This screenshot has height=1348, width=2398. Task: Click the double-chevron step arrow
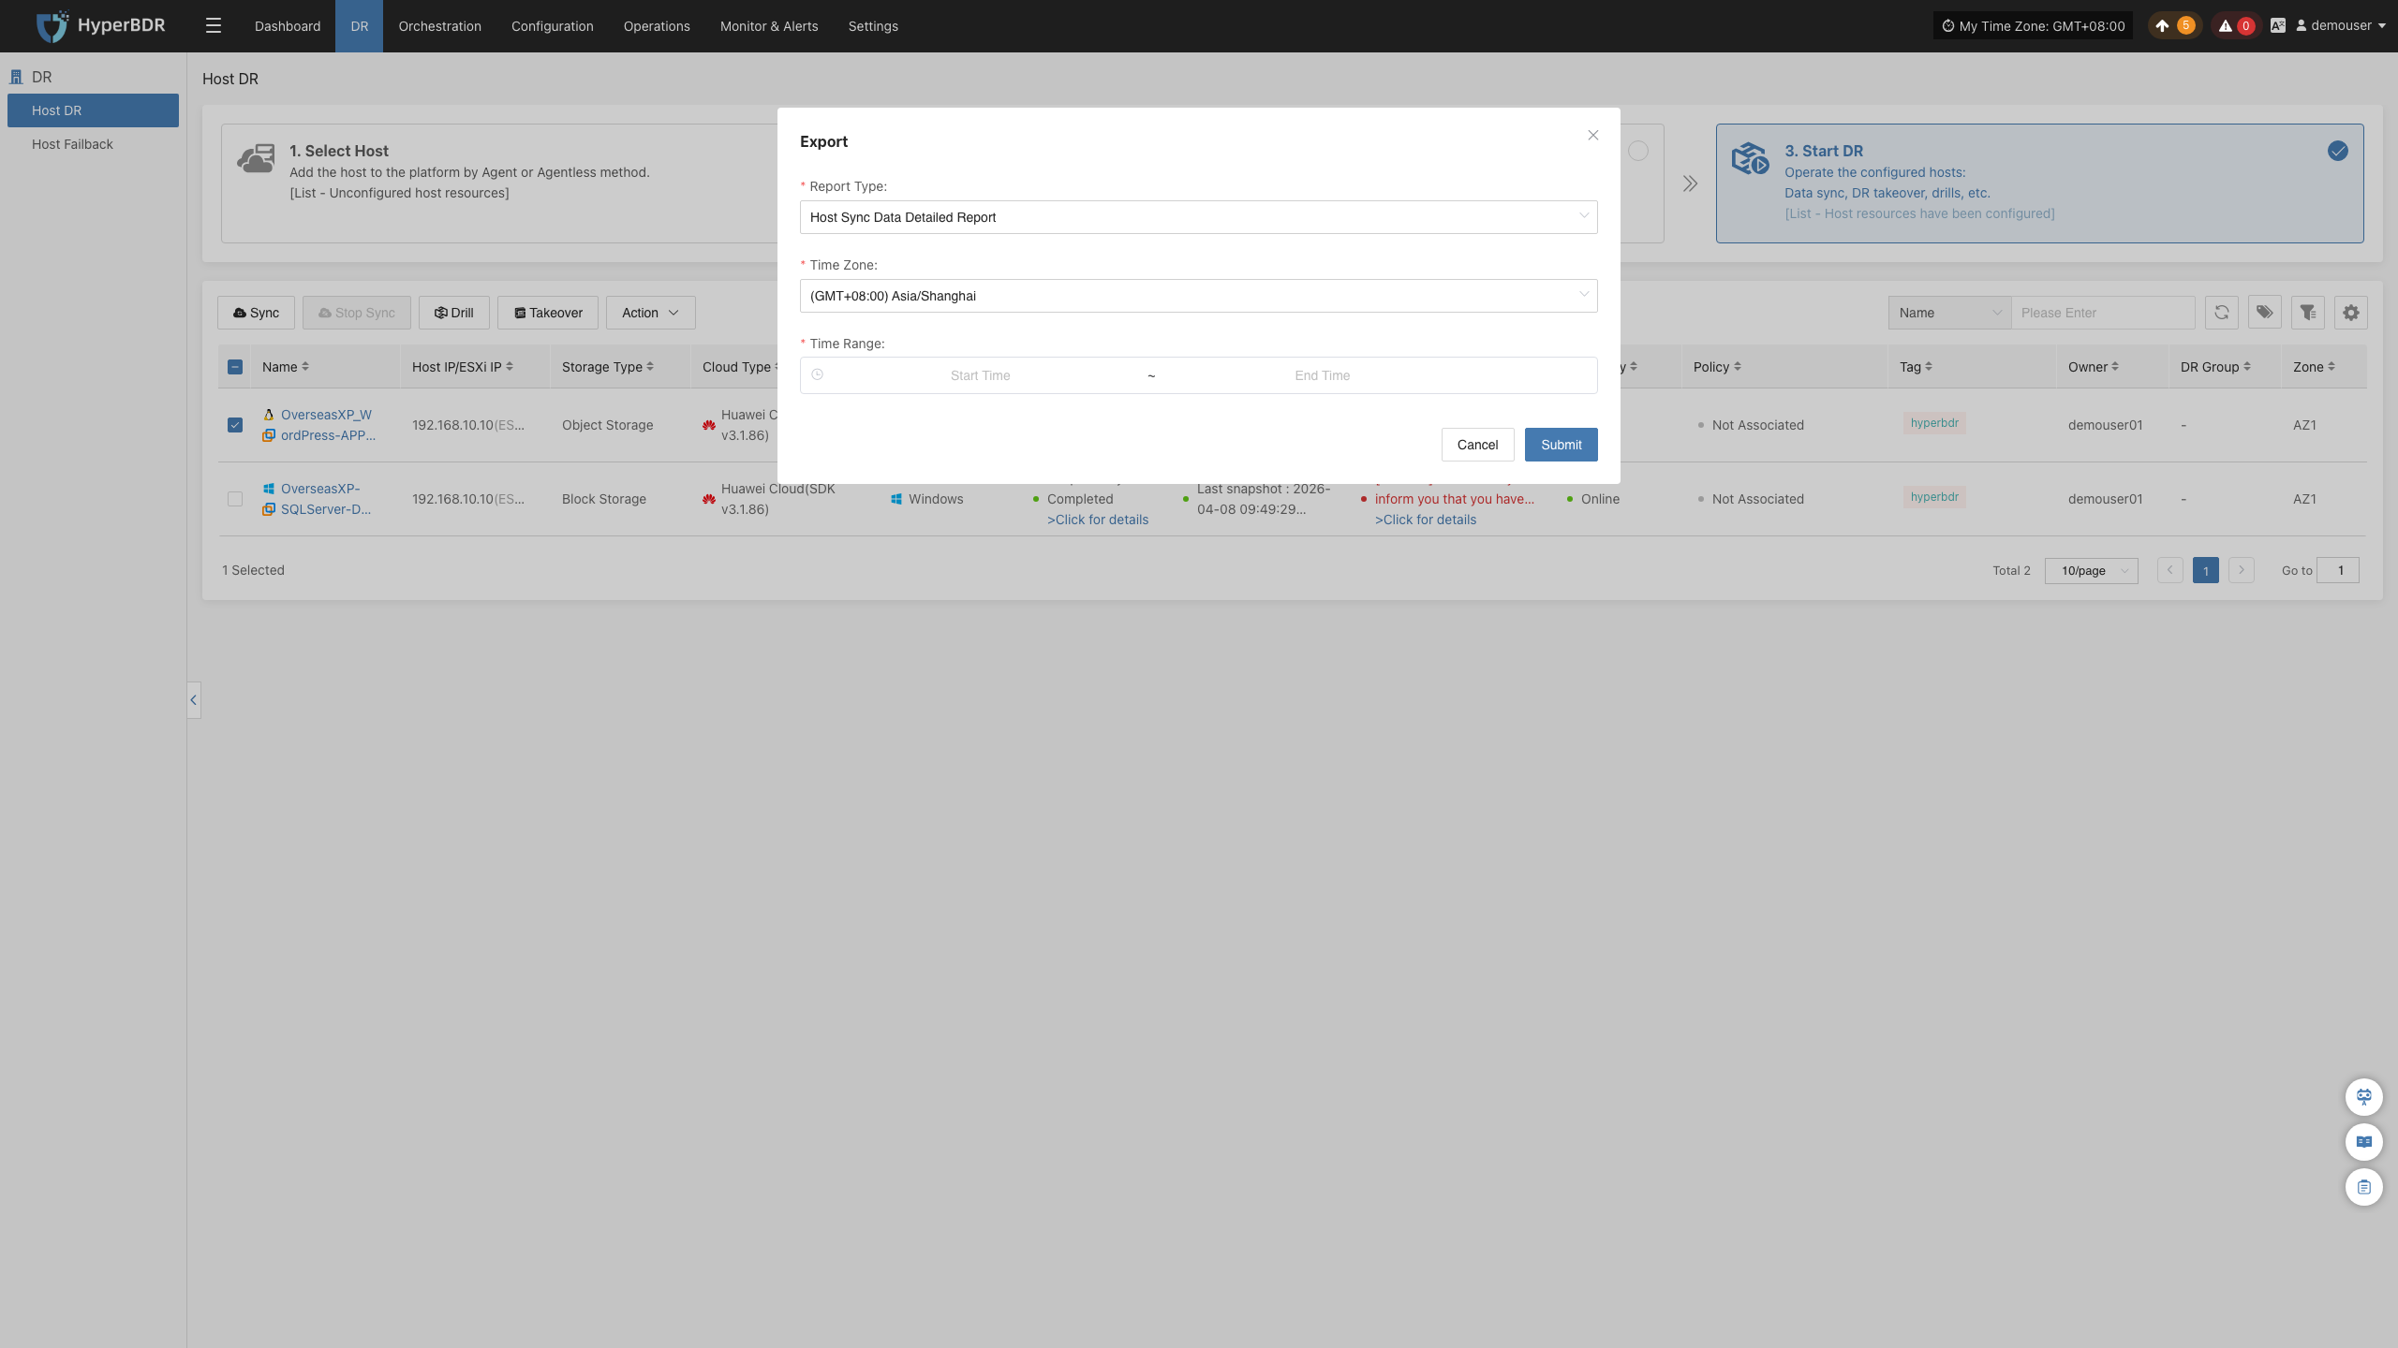1690,183
